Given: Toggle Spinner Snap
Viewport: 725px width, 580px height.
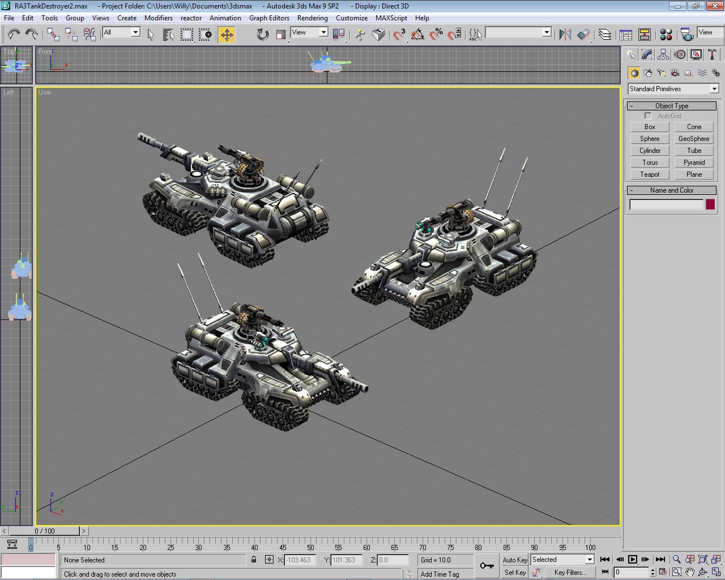Looking at the screenshot, I should click(454, 35).
